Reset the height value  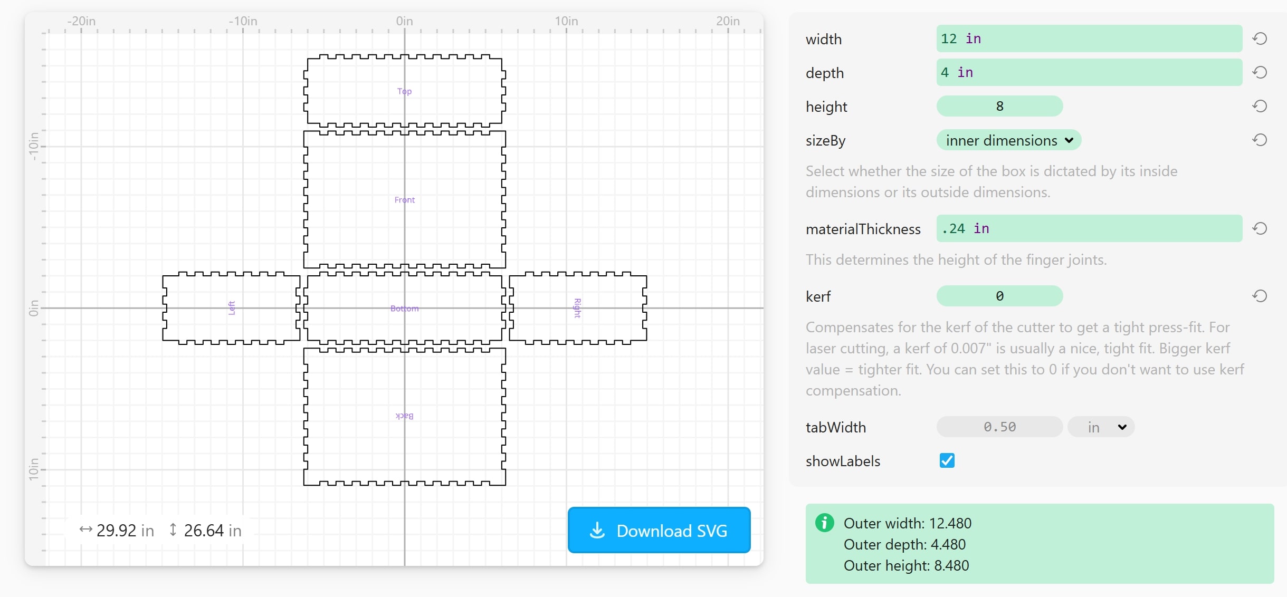pos(1260,106)
